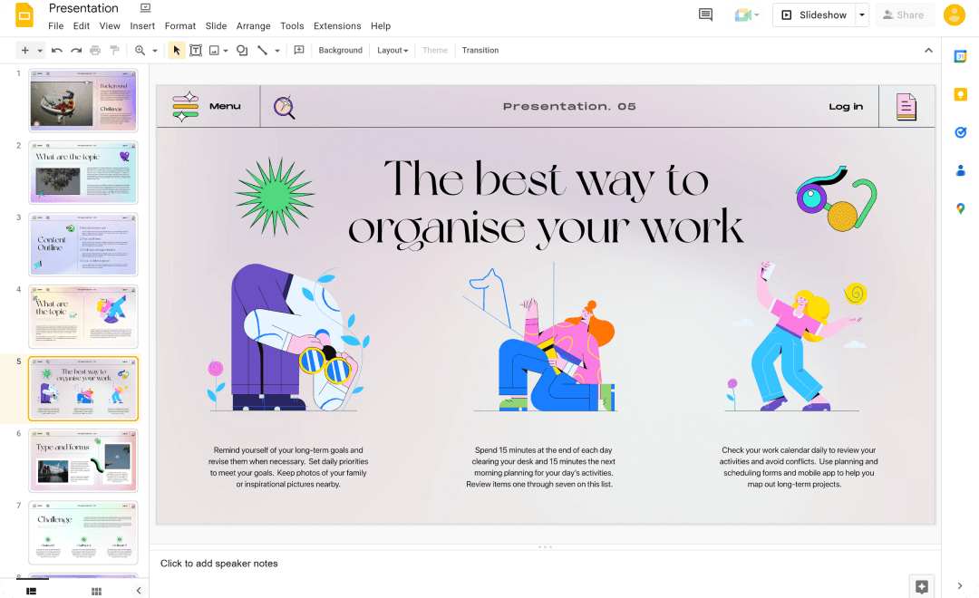This screenshot has width=979, height=598.
Task: Open Google Keep in side panel
Action: pyautogui.click(x=960, y=94)
